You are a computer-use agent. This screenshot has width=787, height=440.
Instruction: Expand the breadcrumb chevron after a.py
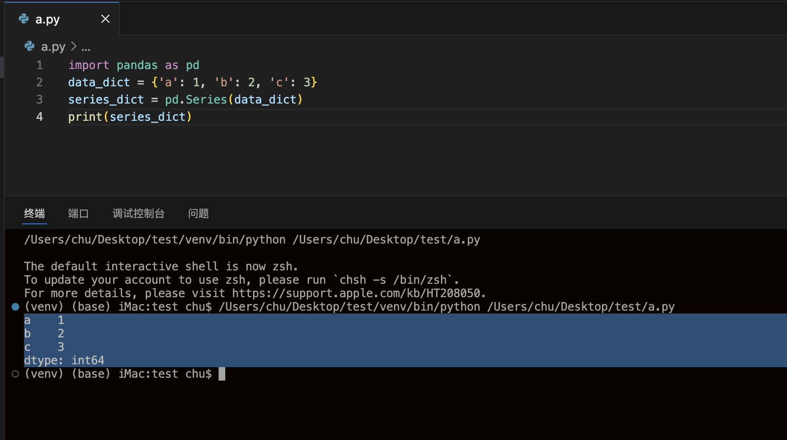73,46
